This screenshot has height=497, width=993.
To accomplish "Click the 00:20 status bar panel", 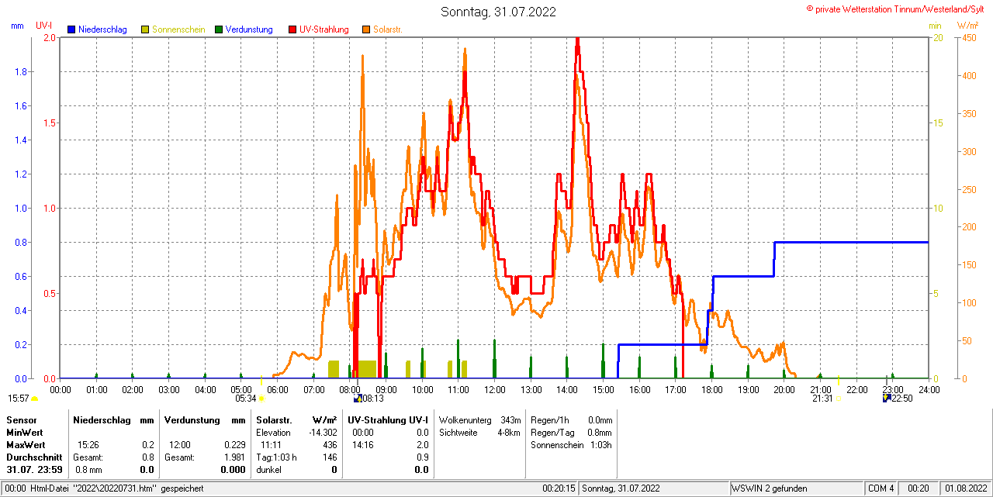I will point(919,488).
